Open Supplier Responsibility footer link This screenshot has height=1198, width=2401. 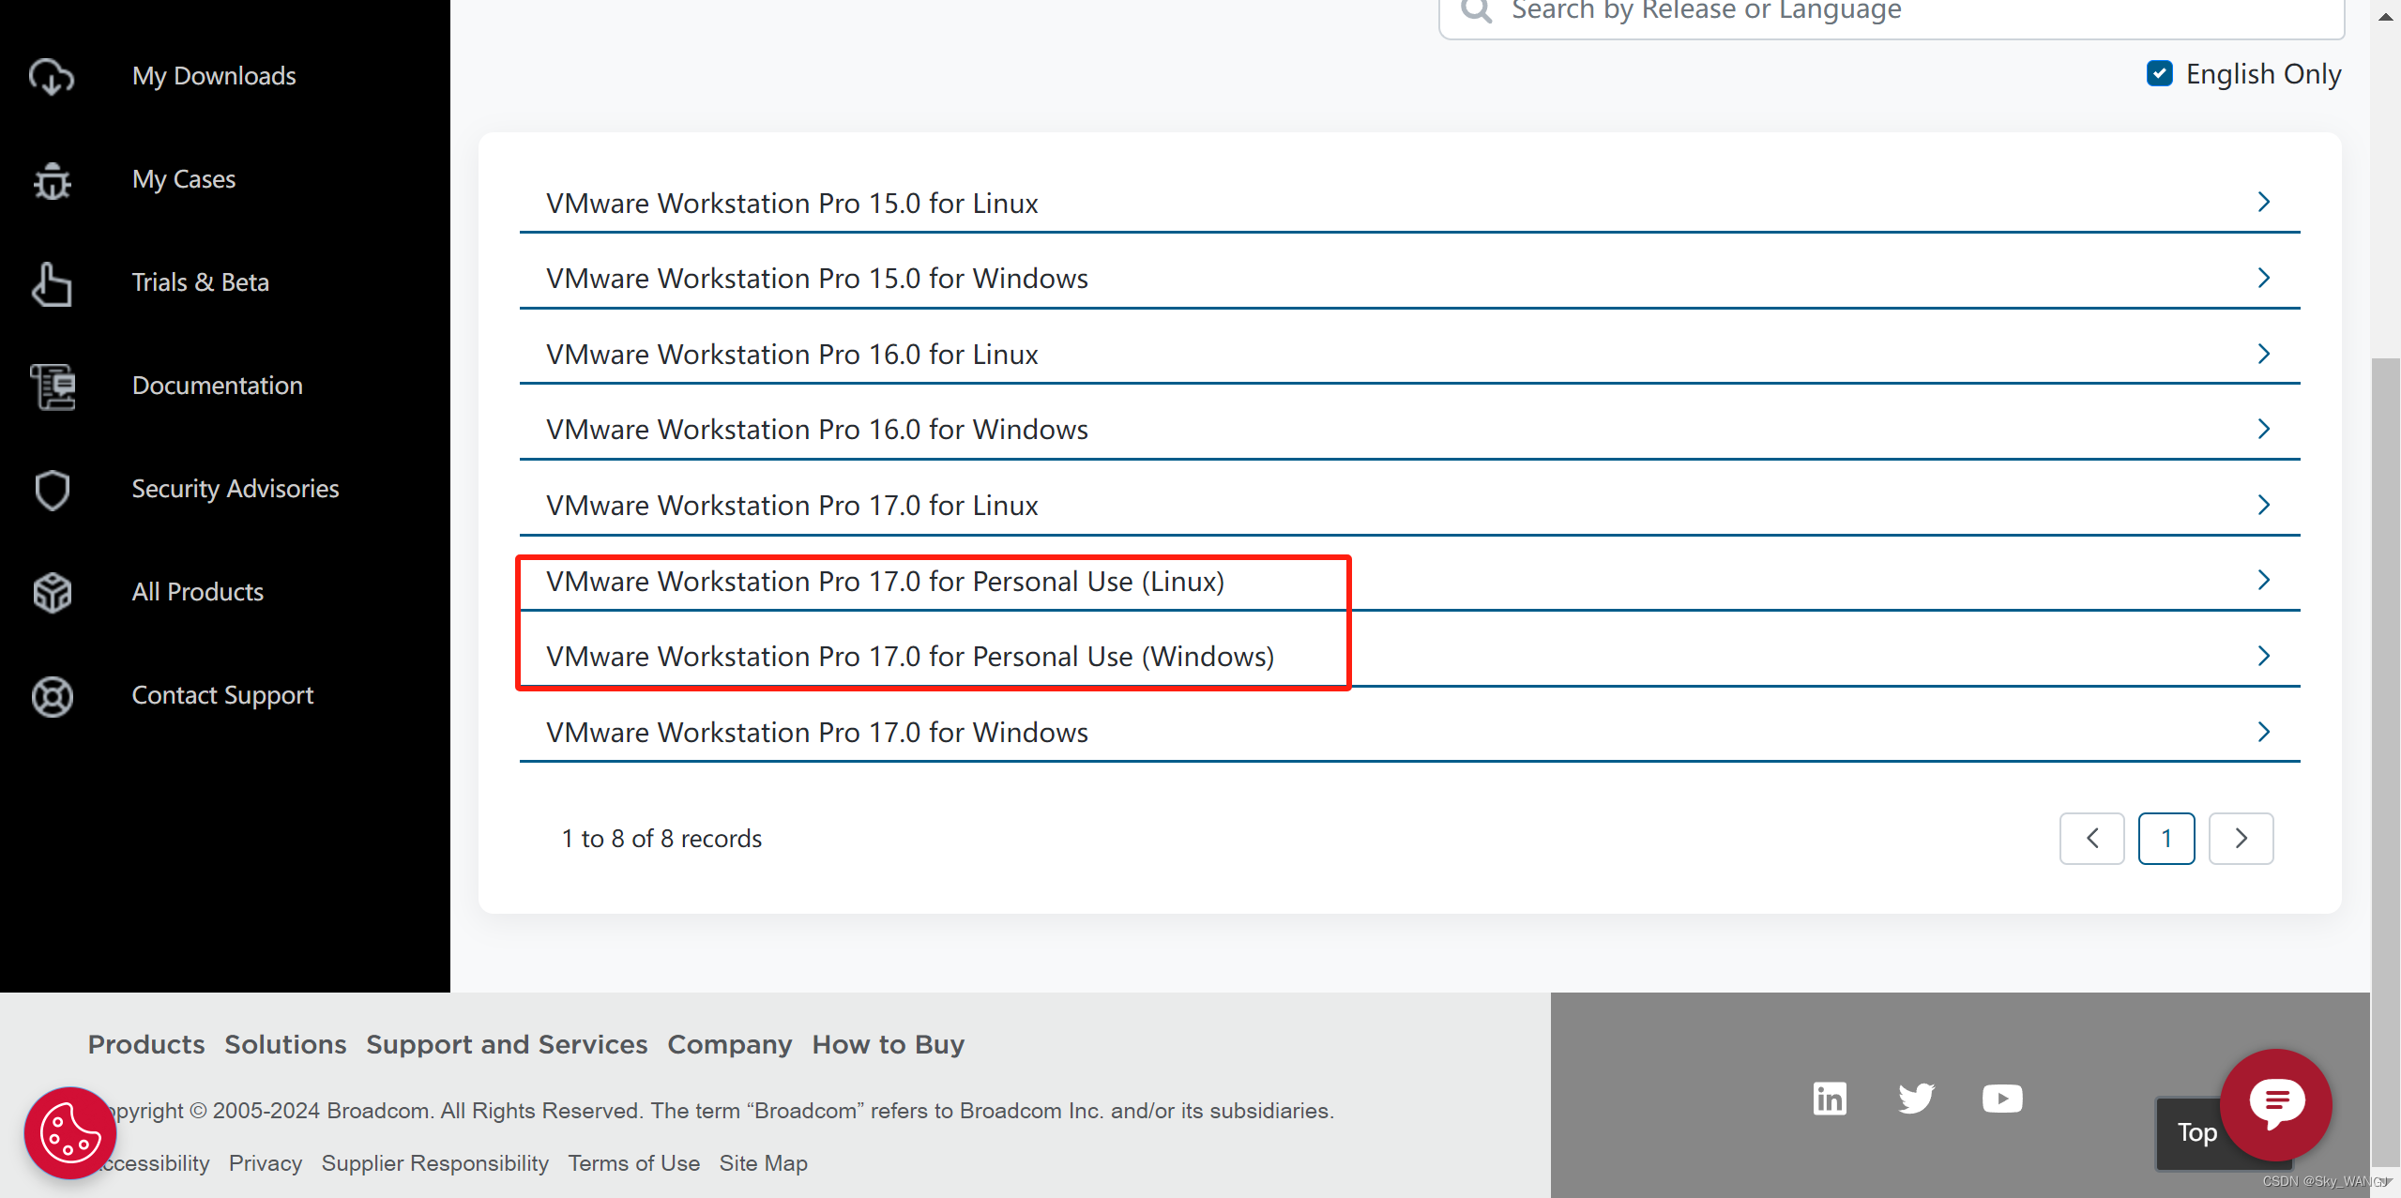tap(435, 1163)
